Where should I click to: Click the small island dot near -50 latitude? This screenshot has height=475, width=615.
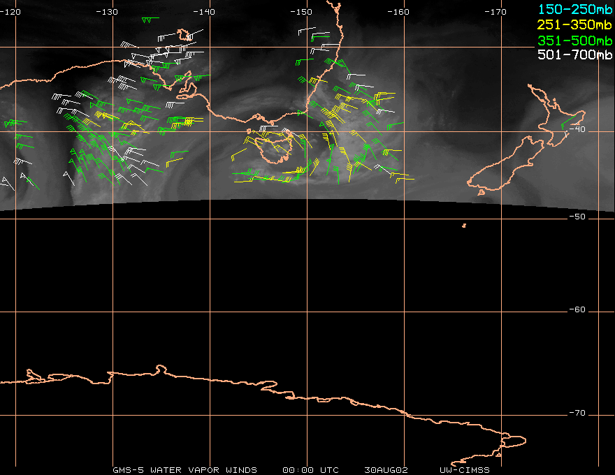(x=464, y=226)
